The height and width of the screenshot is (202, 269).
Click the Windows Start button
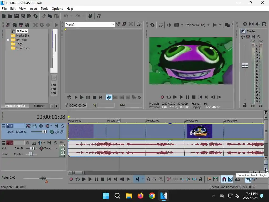(x=106, y=196)
